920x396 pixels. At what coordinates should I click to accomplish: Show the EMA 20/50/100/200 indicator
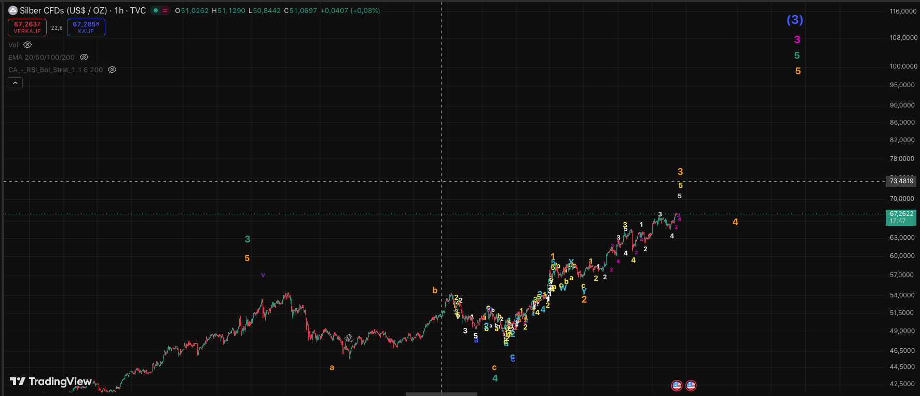click(x=84, y=58)
